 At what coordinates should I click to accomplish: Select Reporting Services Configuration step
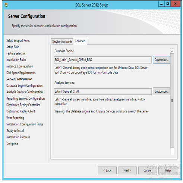pyautogui.click(x=25, y=99)
